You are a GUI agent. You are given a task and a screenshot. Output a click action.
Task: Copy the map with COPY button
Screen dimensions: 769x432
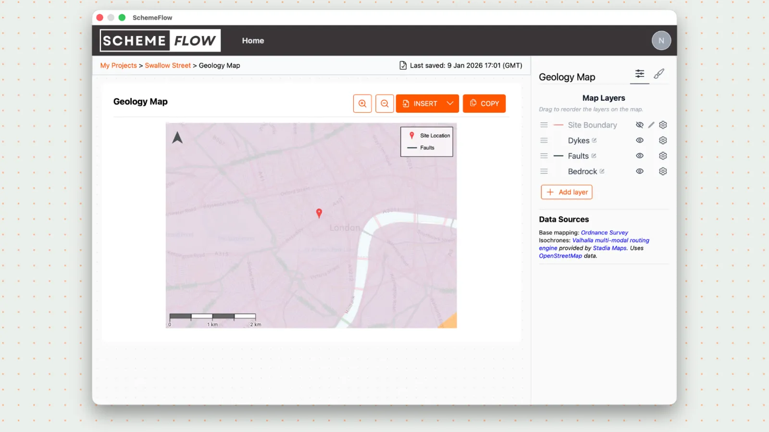pyautogui.click(x=484, y=103)
